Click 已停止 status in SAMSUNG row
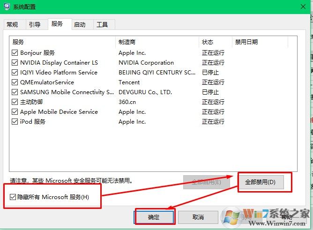 pyautogui.click(x=210, y=92)
